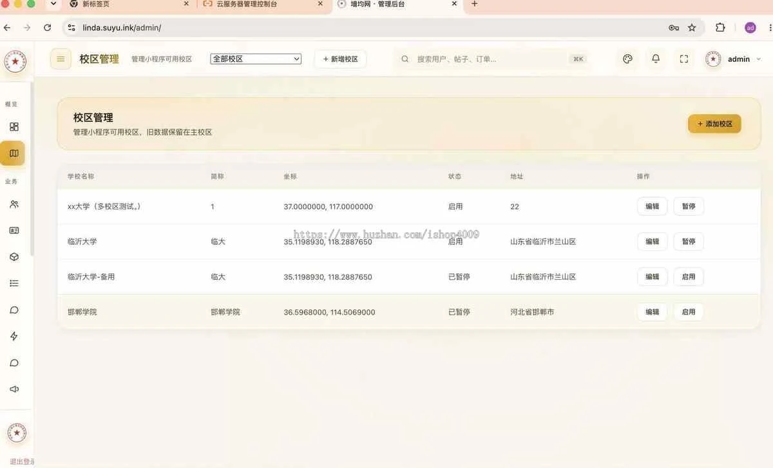Click the 学校名称 column header
773x468 pixels.
coord(81,176)
